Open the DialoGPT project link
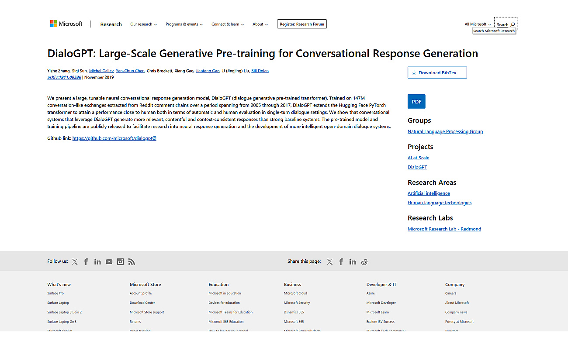 tap(417, 167)
